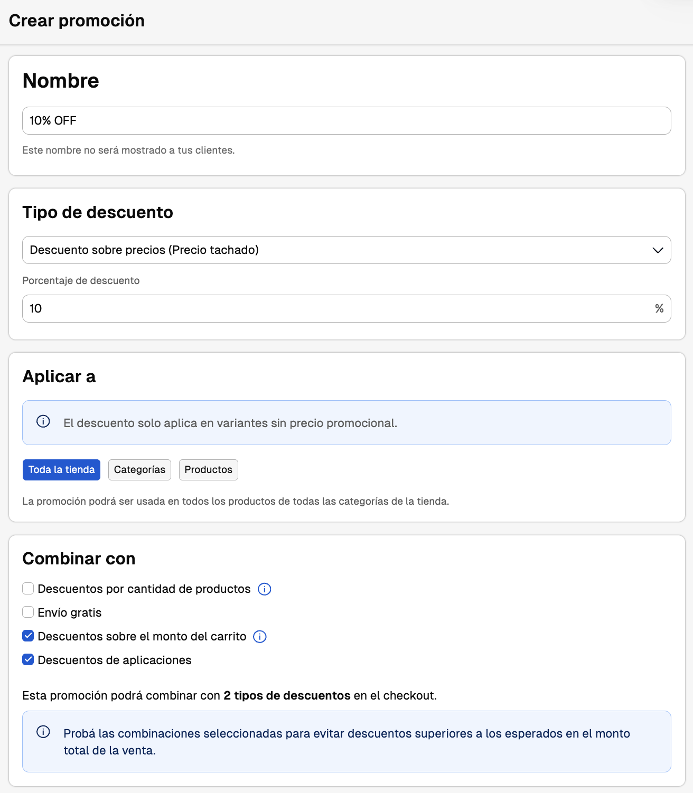Check the Envío gratis checkbox

click(28, 612)
